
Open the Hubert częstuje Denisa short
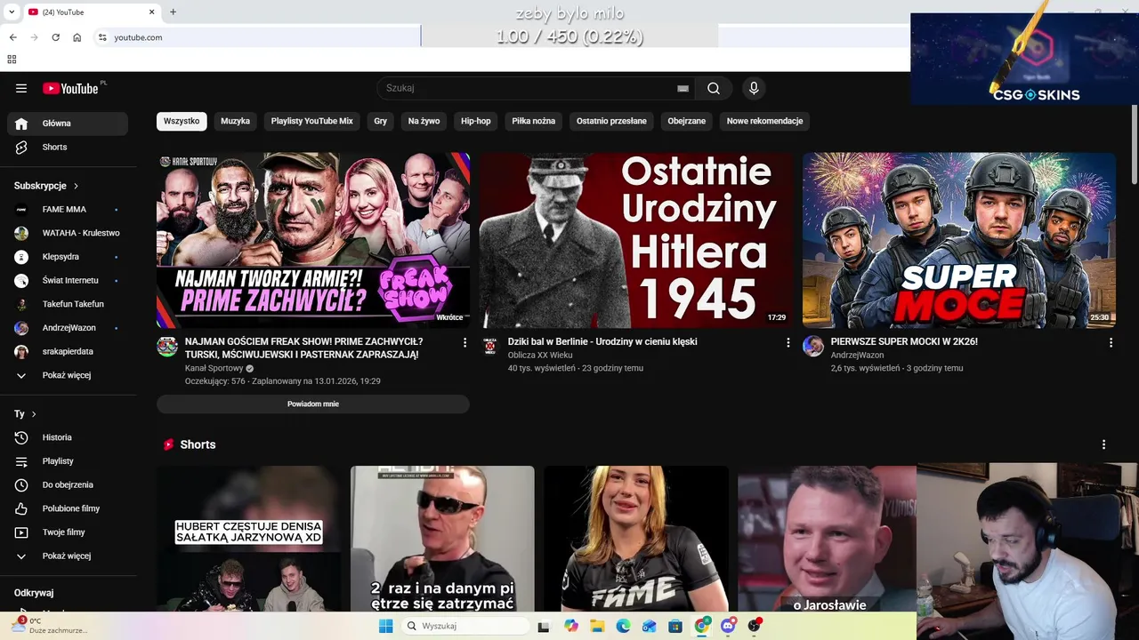click(248, 539)
